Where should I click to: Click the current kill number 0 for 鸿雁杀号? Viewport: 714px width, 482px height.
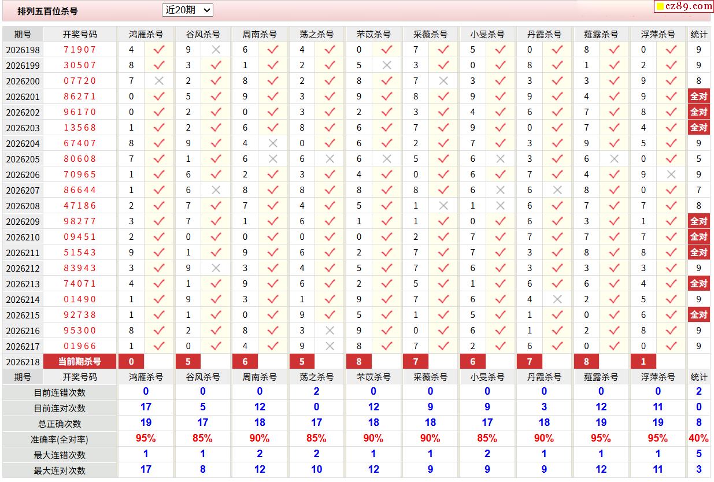pyautogui.click(x=131, y=362)
